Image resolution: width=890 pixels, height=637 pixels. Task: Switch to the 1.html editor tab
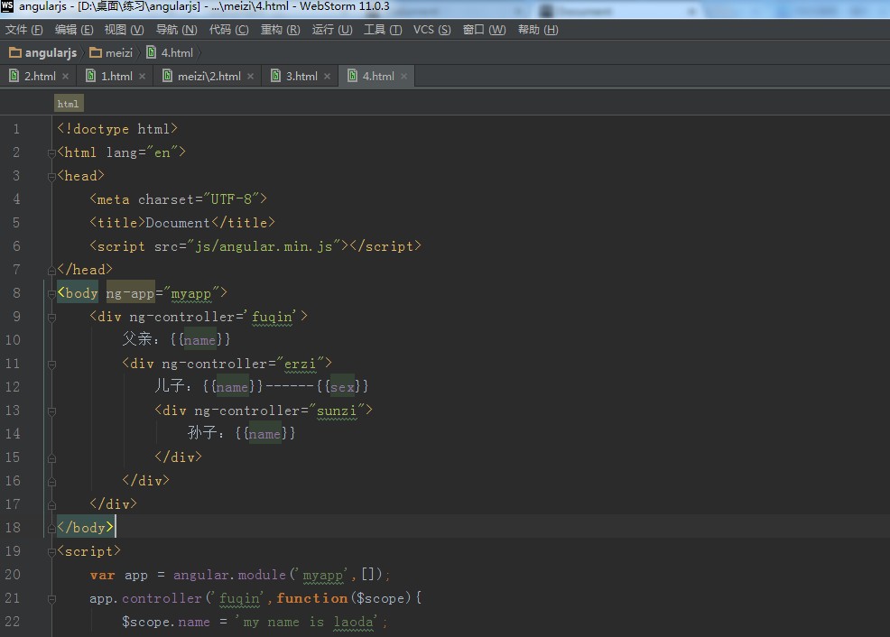116,76
